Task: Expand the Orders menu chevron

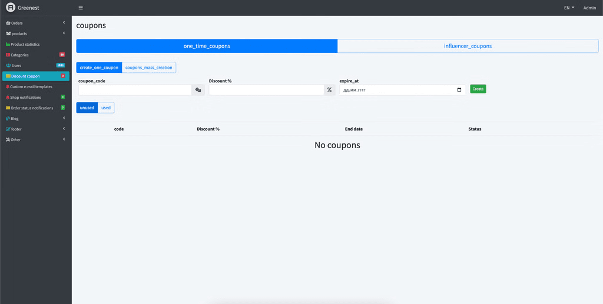Action: (64, 23)
